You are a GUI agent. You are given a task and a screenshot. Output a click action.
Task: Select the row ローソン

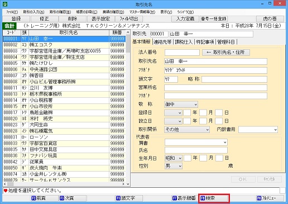pyautogui.click(x=64, y=137)
